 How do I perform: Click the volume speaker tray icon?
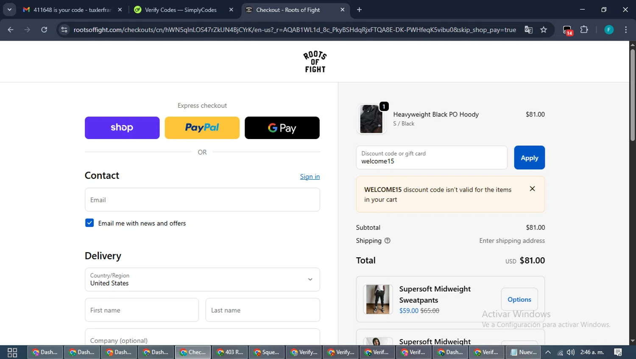click(x=571, y=352)
